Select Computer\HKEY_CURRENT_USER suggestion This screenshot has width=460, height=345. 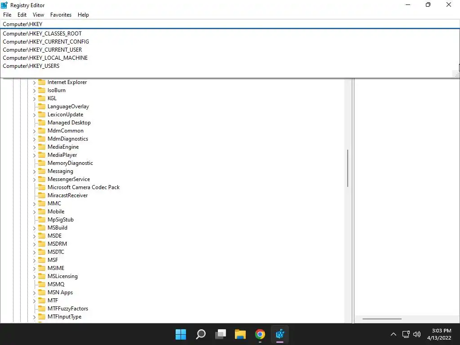tap(230, 50)
